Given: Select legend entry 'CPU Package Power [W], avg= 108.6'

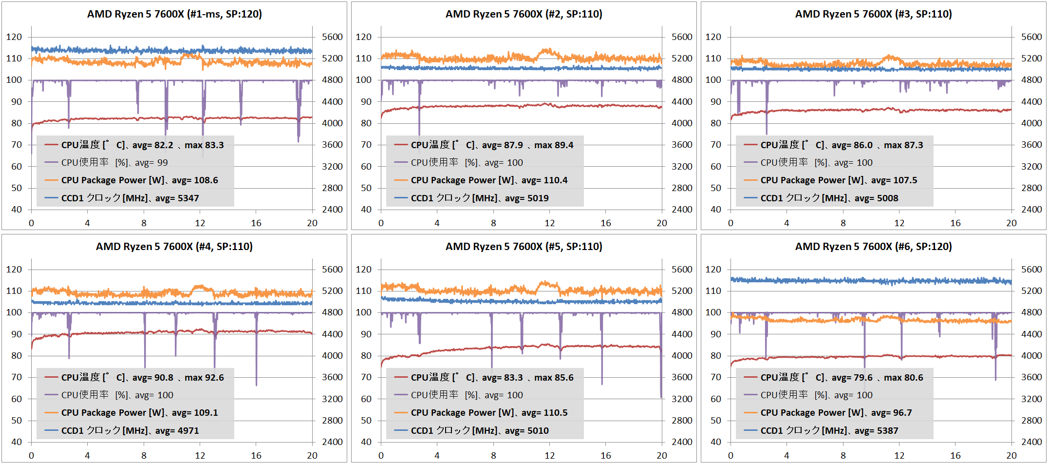Looking at the screenshot, I should point(131,180).
